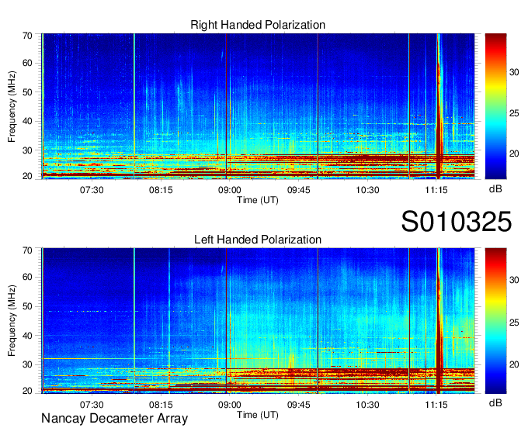Click the 09:45 time tick of right-handed plot
The height and width of the screenshot is (428, 528).
299,190
